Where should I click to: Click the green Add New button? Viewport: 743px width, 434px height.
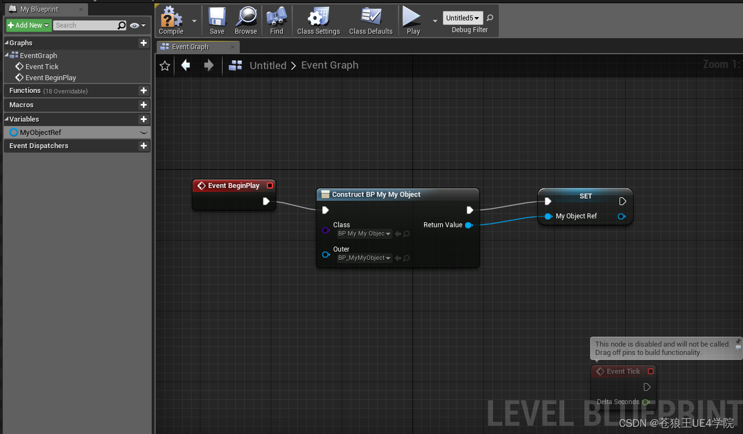click(29, 25)
